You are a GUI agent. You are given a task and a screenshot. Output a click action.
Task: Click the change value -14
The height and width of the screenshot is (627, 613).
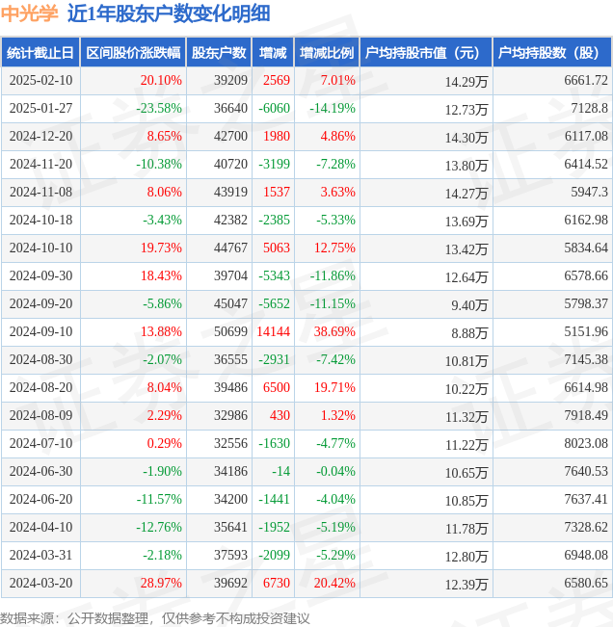(280, 471)
